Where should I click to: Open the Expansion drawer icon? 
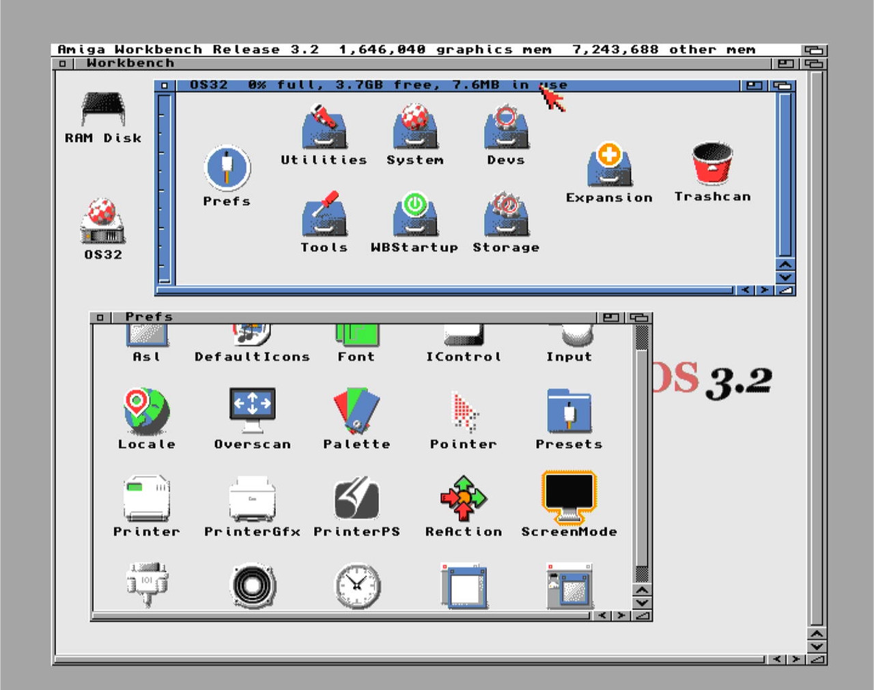tap(609, 164)
